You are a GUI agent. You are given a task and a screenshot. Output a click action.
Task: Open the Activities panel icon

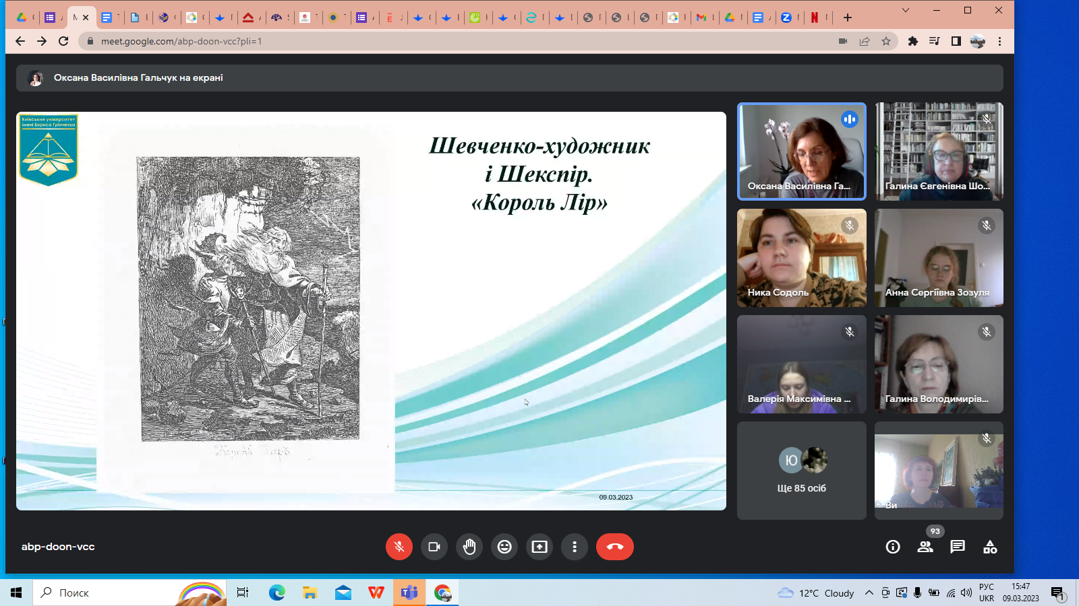click(990, 547)
